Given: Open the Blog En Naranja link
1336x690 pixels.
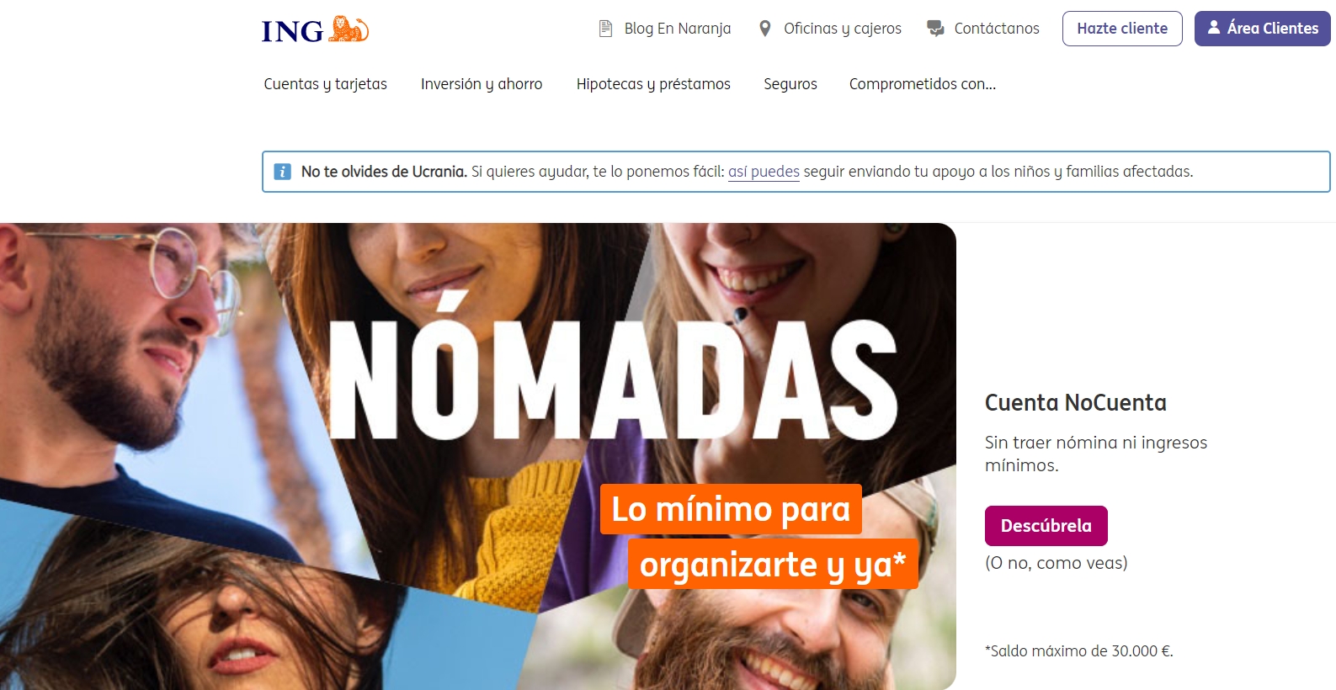Looking at the screenshot, I should (x=678, y=29).
